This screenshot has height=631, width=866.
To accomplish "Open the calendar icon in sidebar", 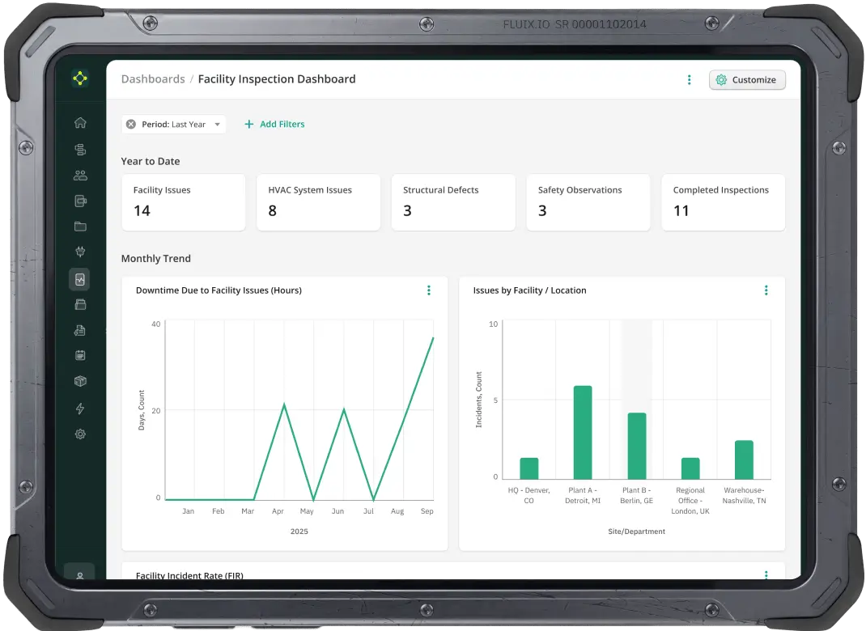I will 80,355.
